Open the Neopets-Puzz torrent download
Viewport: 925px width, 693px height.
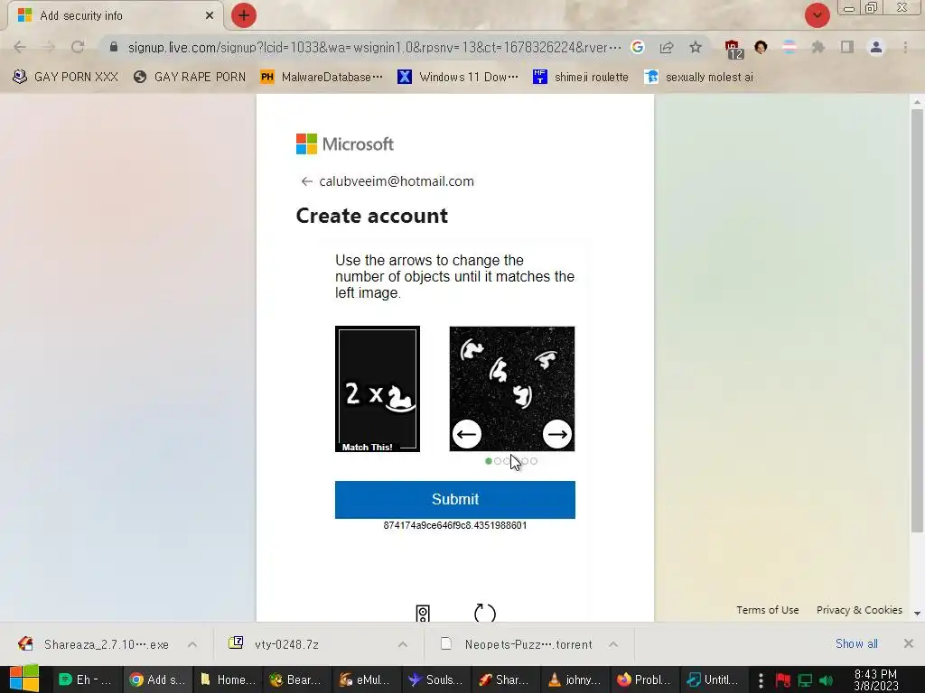pyautogui.click(x=518, y=644)
